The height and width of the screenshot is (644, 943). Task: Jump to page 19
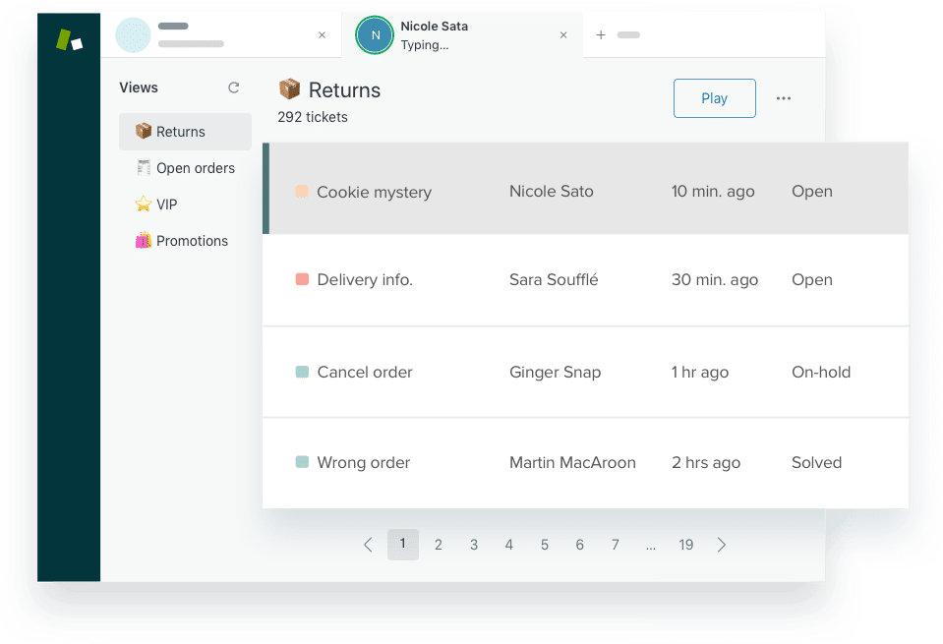686,545
